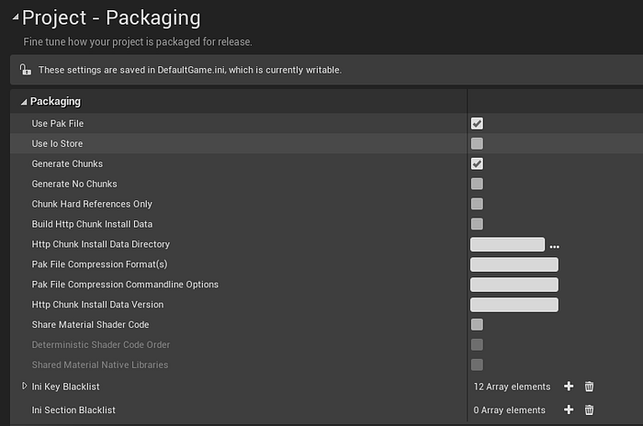Screen dimensions: 643x426
Task: Empty the Ini Section Blacklist array
Action: (590, 410)
